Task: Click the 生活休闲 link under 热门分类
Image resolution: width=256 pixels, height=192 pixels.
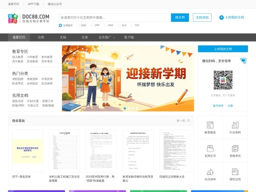Action: 47,83
